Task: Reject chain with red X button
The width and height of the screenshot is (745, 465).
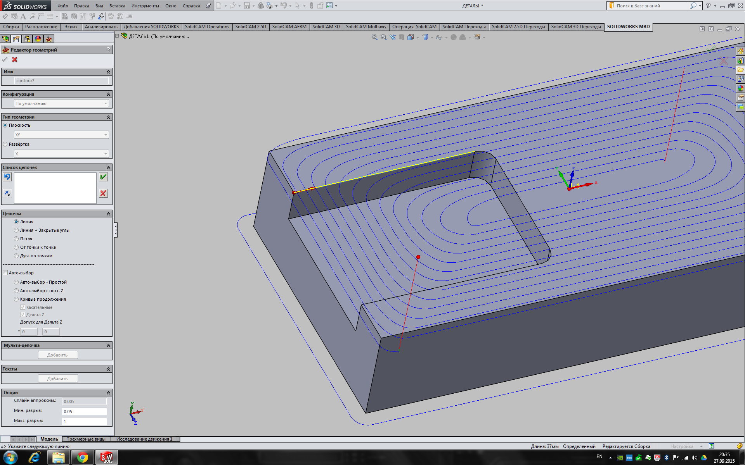Action: (x=103, y=193)
